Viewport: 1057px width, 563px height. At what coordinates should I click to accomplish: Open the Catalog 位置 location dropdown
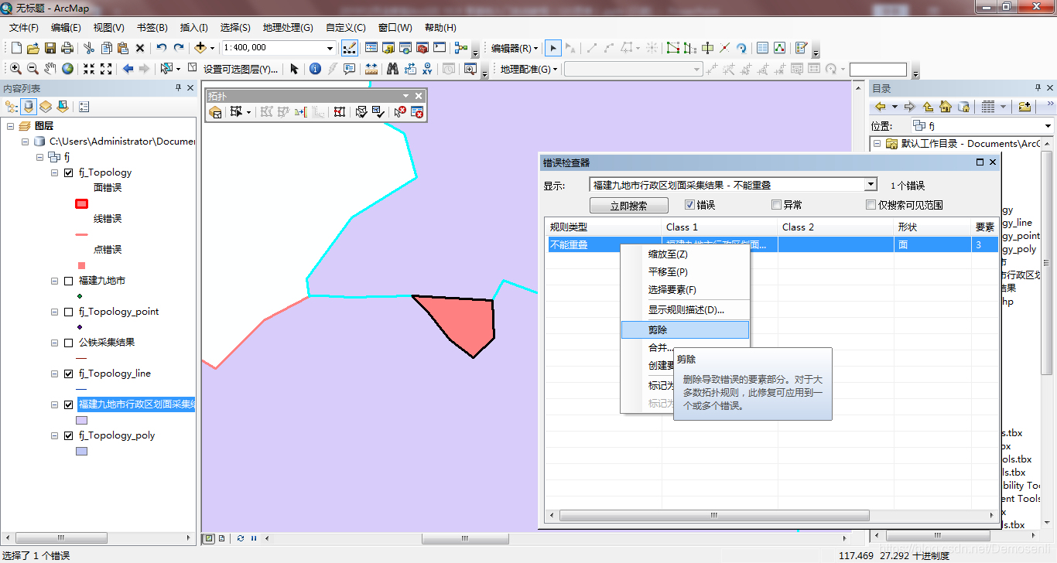(x=1048, y=125)
